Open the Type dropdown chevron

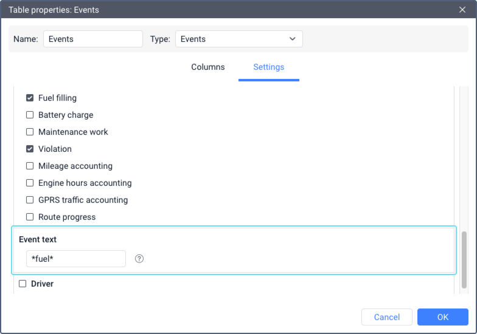pos(292,39)
